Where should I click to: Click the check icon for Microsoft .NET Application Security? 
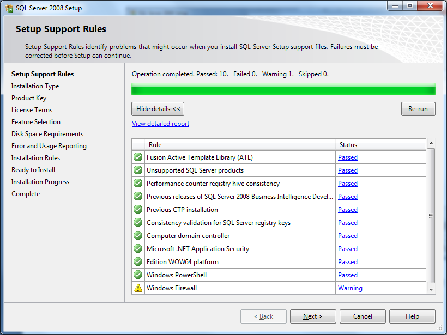point(138,249)
